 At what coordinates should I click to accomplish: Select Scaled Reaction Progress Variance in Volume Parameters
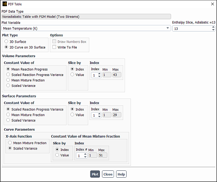click(x=8, y=75)
